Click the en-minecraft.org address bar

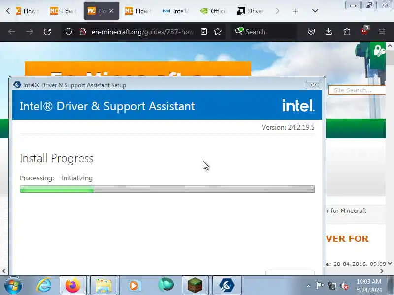142,32
